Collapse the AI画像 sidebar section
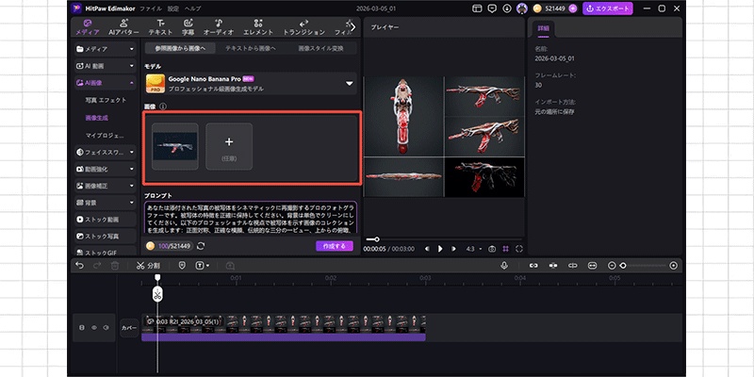The image size is (754, 377). pyautogui.click(x=106, y=83)
